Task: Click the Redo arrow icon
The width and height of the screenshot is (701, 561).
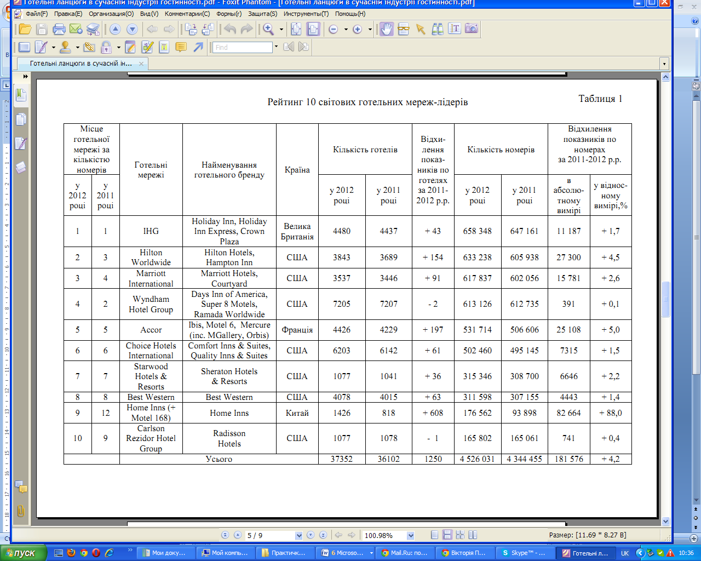Action: coord(247,29)
